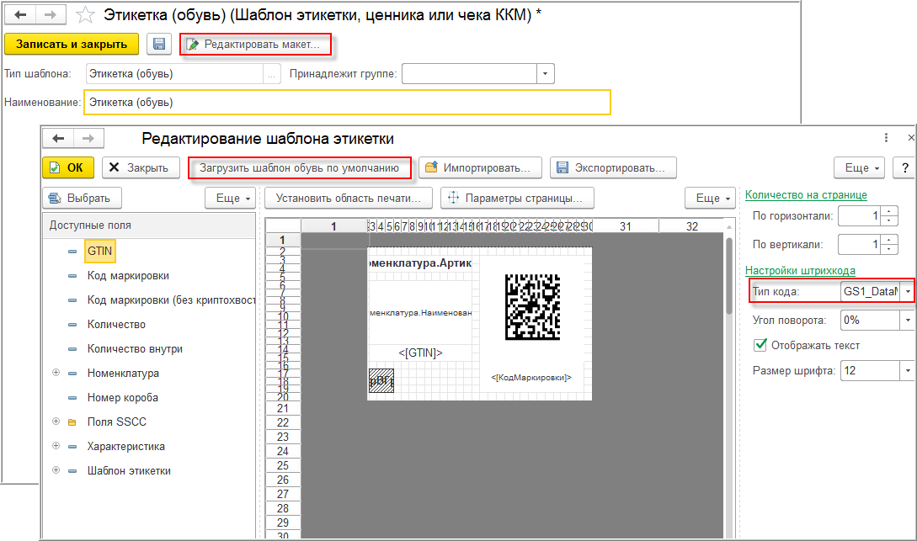Viewport: 917px width, 541px height.
Task: Expand the Характеристика tree node
Action: click(56, 446)
